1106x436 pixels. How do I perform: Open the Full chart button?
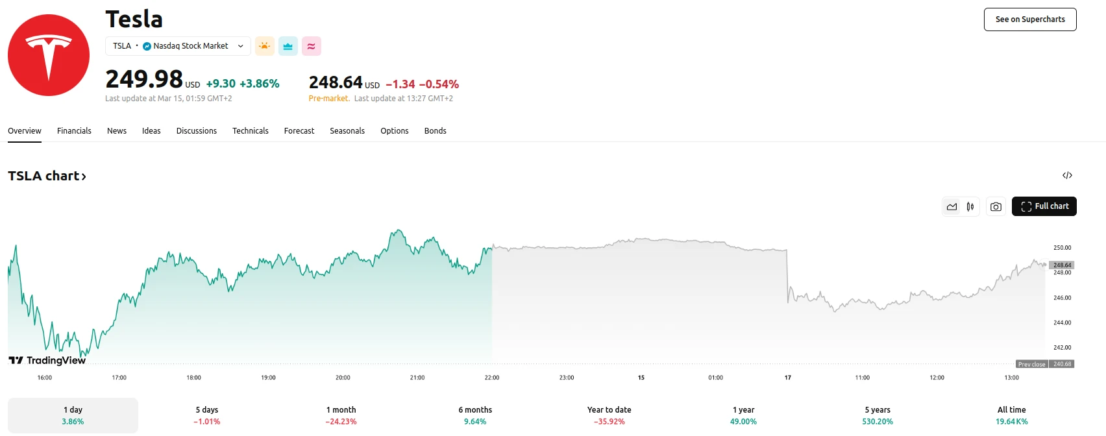[1044, 206]
